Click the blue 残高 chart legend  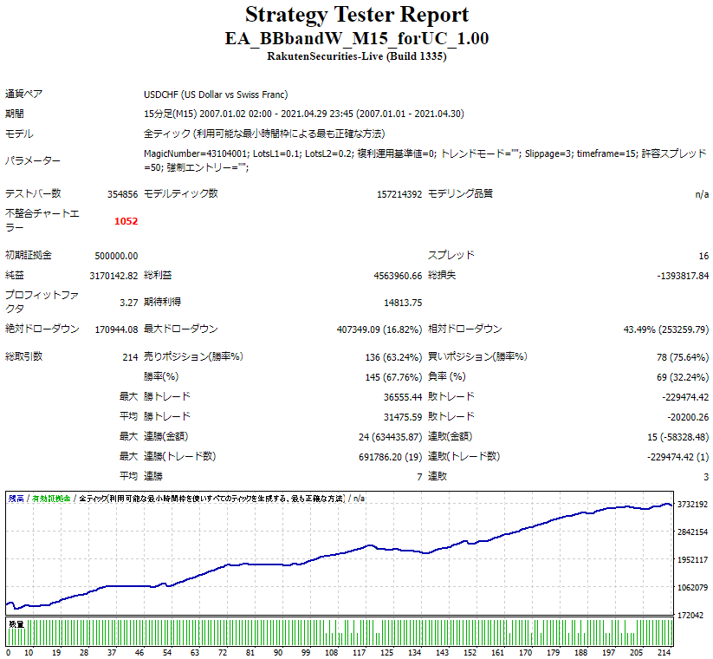pyautogui.click(x=16, y=499)
